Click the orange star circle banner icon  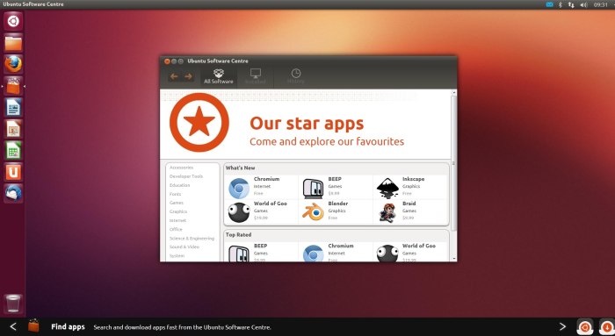[x=199, y=122]
